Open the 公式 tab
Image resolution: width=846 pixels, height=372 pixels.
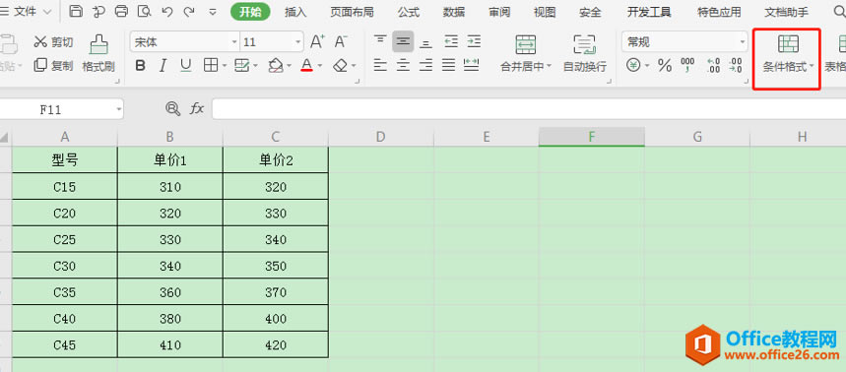pos(409,12)
